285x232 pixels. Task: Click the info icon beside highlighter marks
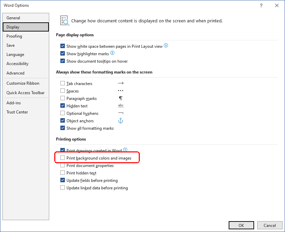(112, 53)
